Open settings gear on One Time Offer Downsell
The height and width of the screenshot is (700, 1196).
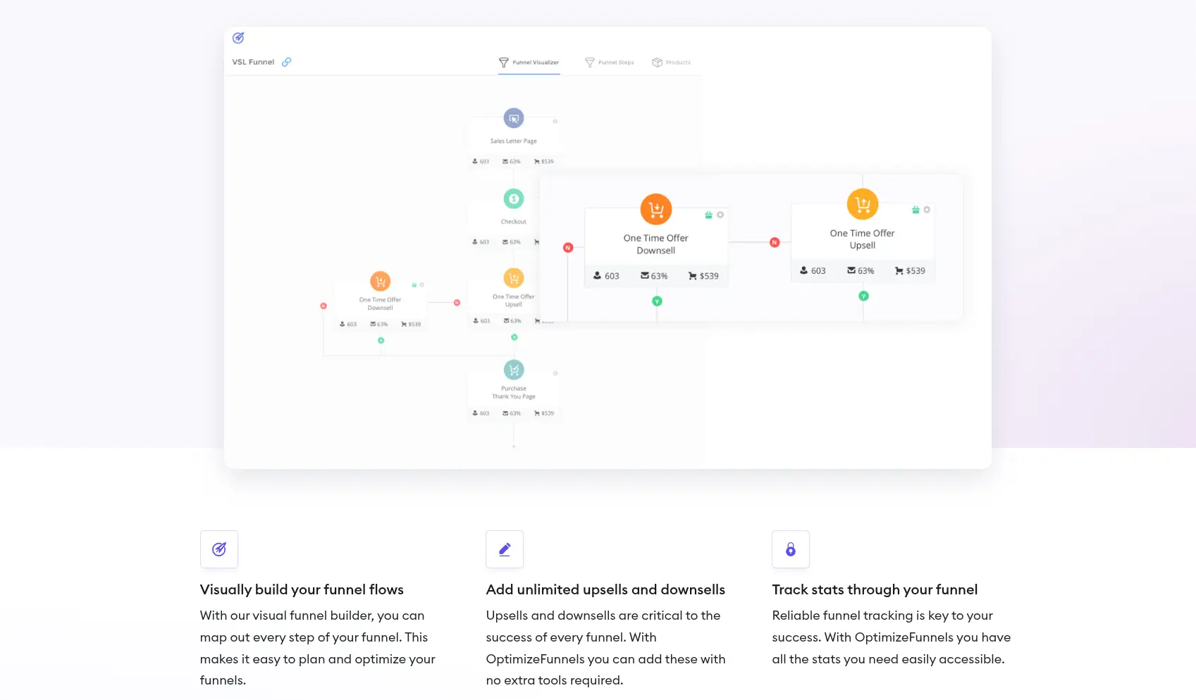[720, 214]
